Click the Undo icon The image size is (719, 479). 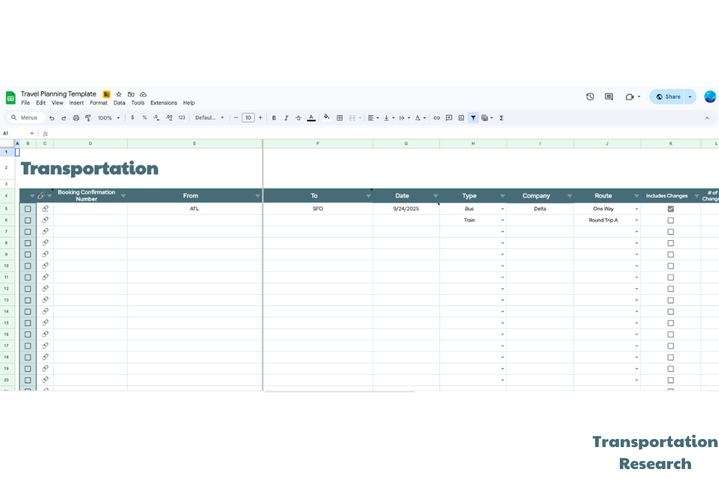pyautogui.click(x=52, y=118)
